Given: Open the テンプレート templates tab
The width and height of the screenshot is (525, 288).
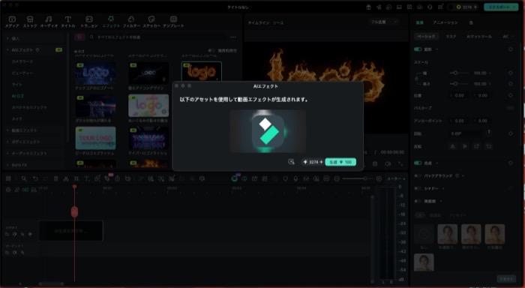Looking at the screenshot, I should tap(173, 22).
